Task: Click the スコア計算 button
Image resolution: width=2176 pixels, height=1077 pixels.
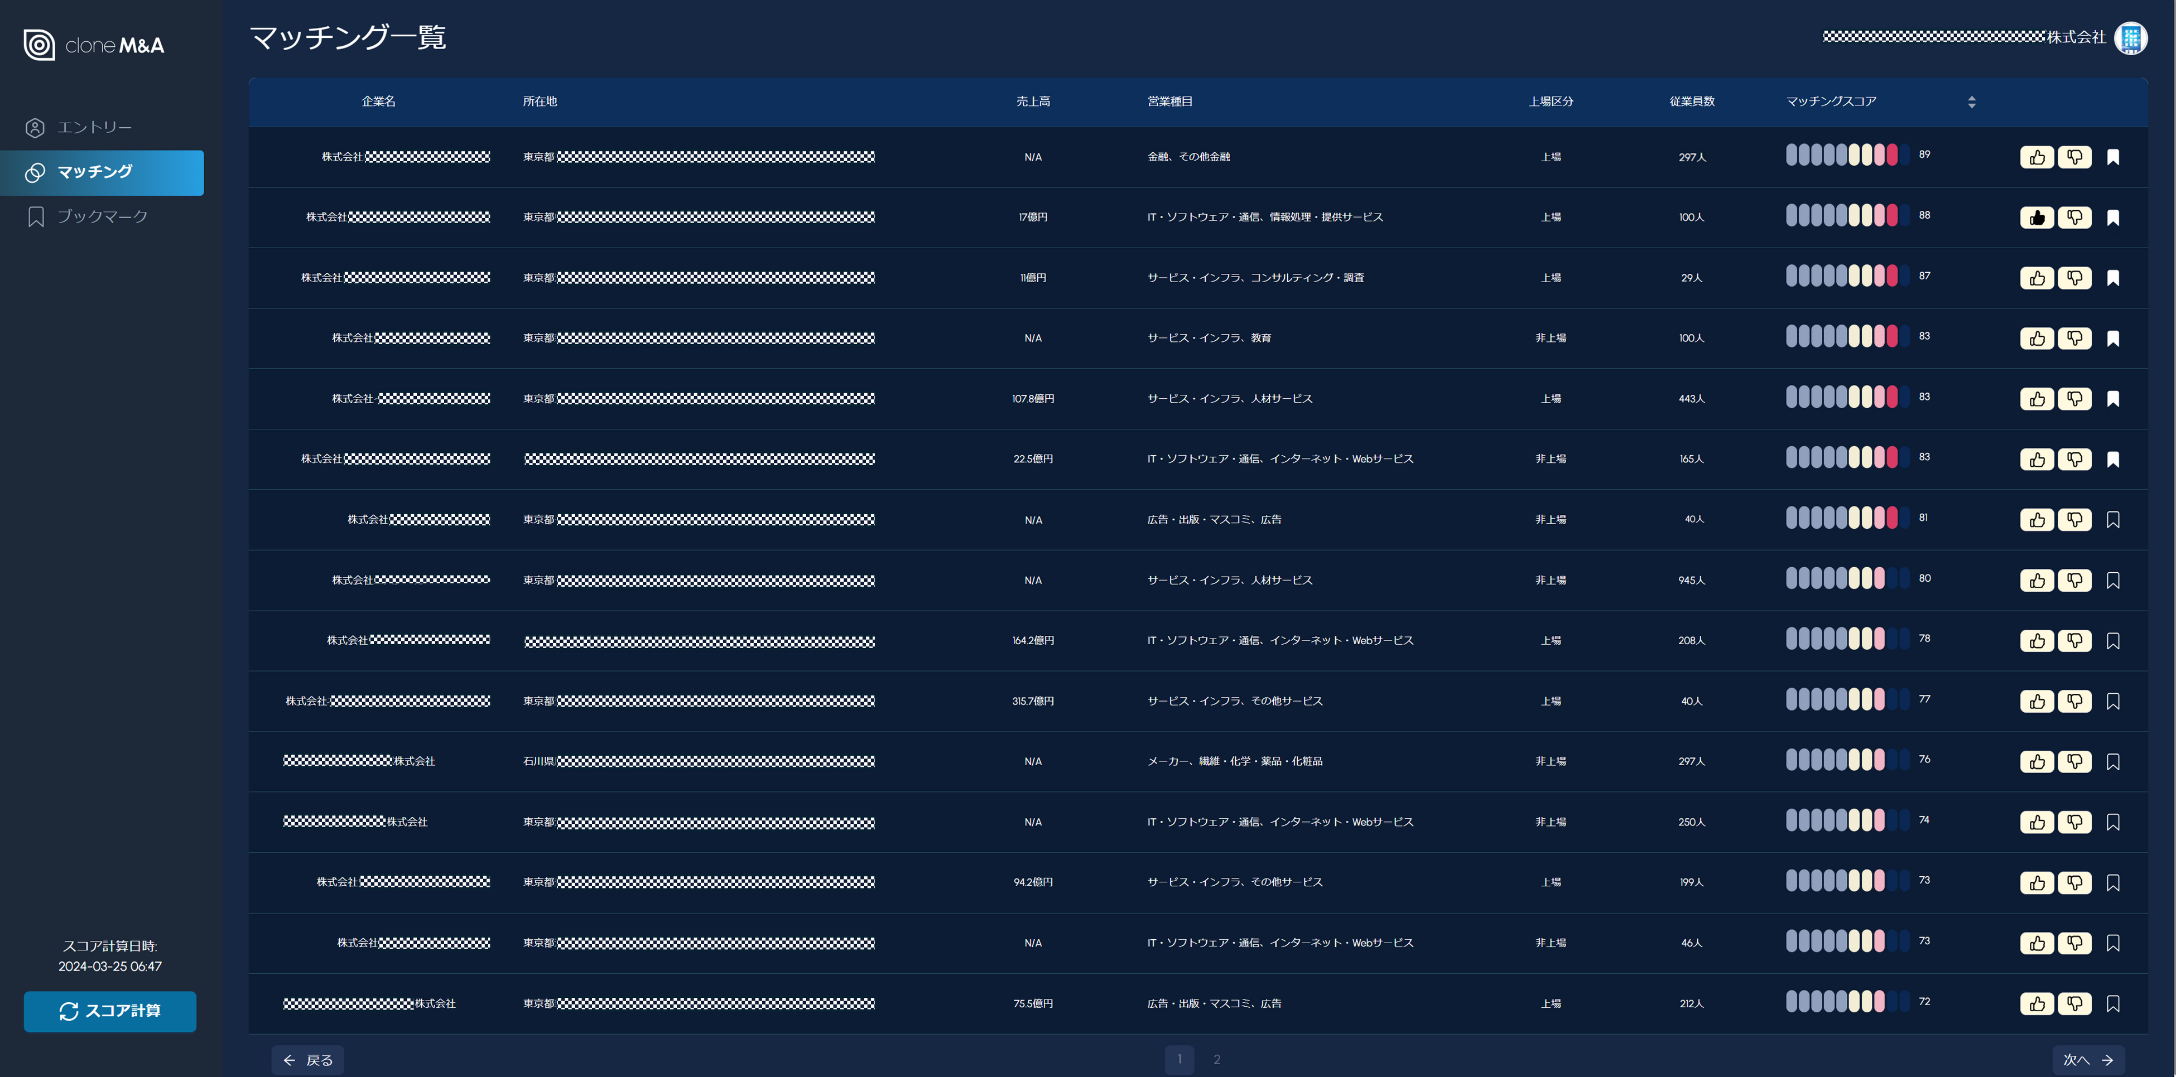Action: [x=110, y=1011]
